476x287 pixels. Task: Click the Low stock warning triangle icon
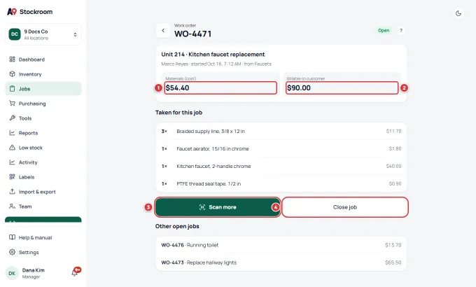[x=12, y=147]
